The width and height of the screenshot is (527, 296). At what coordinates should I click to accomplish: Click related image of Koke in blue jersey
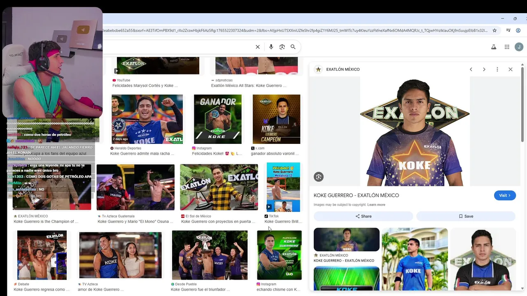[415, 259]
